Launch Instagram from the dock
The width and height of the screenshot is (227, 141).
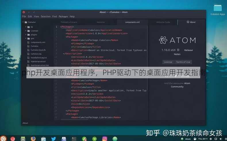[x=105, y=139]
